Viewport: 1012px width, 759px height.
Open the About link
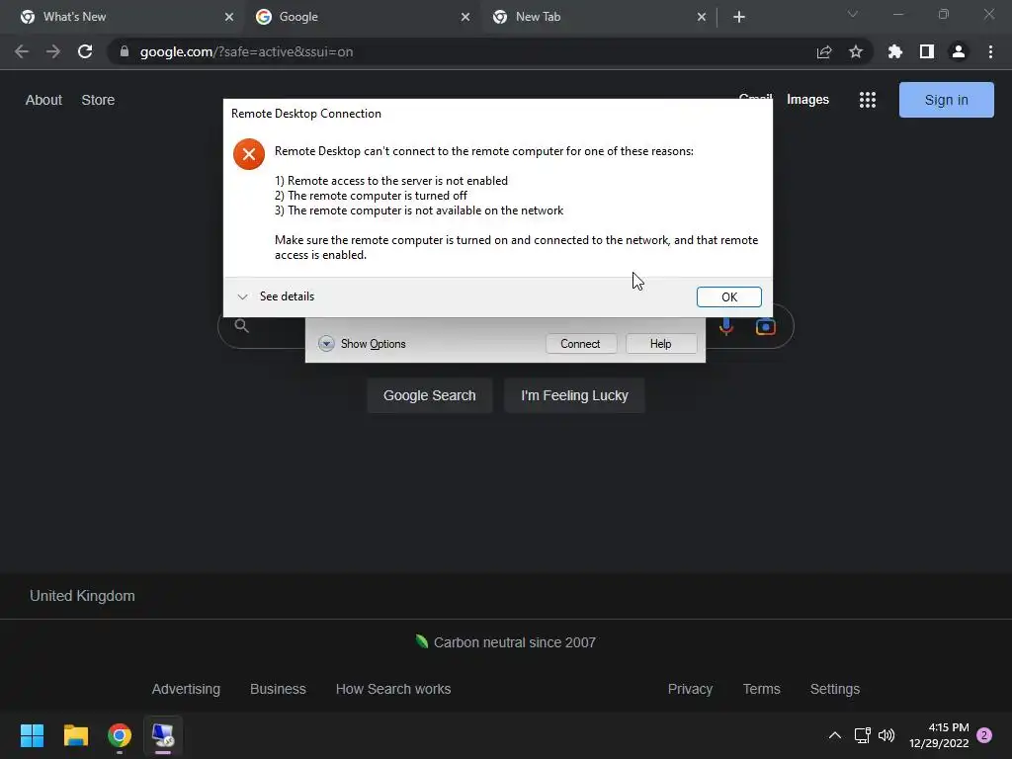point(43,100)
